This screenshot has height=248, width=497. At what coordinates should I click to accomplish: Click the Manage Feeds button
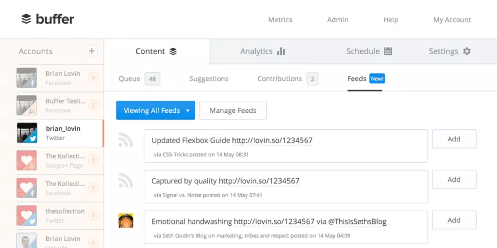point(233,110)
